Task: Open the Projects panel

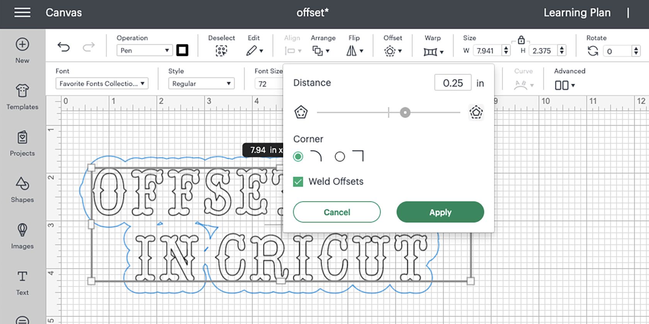Action: [x=22, y=137]
